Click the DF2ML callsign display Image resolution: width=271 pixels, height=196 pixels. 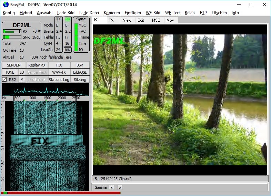point(22,25)
